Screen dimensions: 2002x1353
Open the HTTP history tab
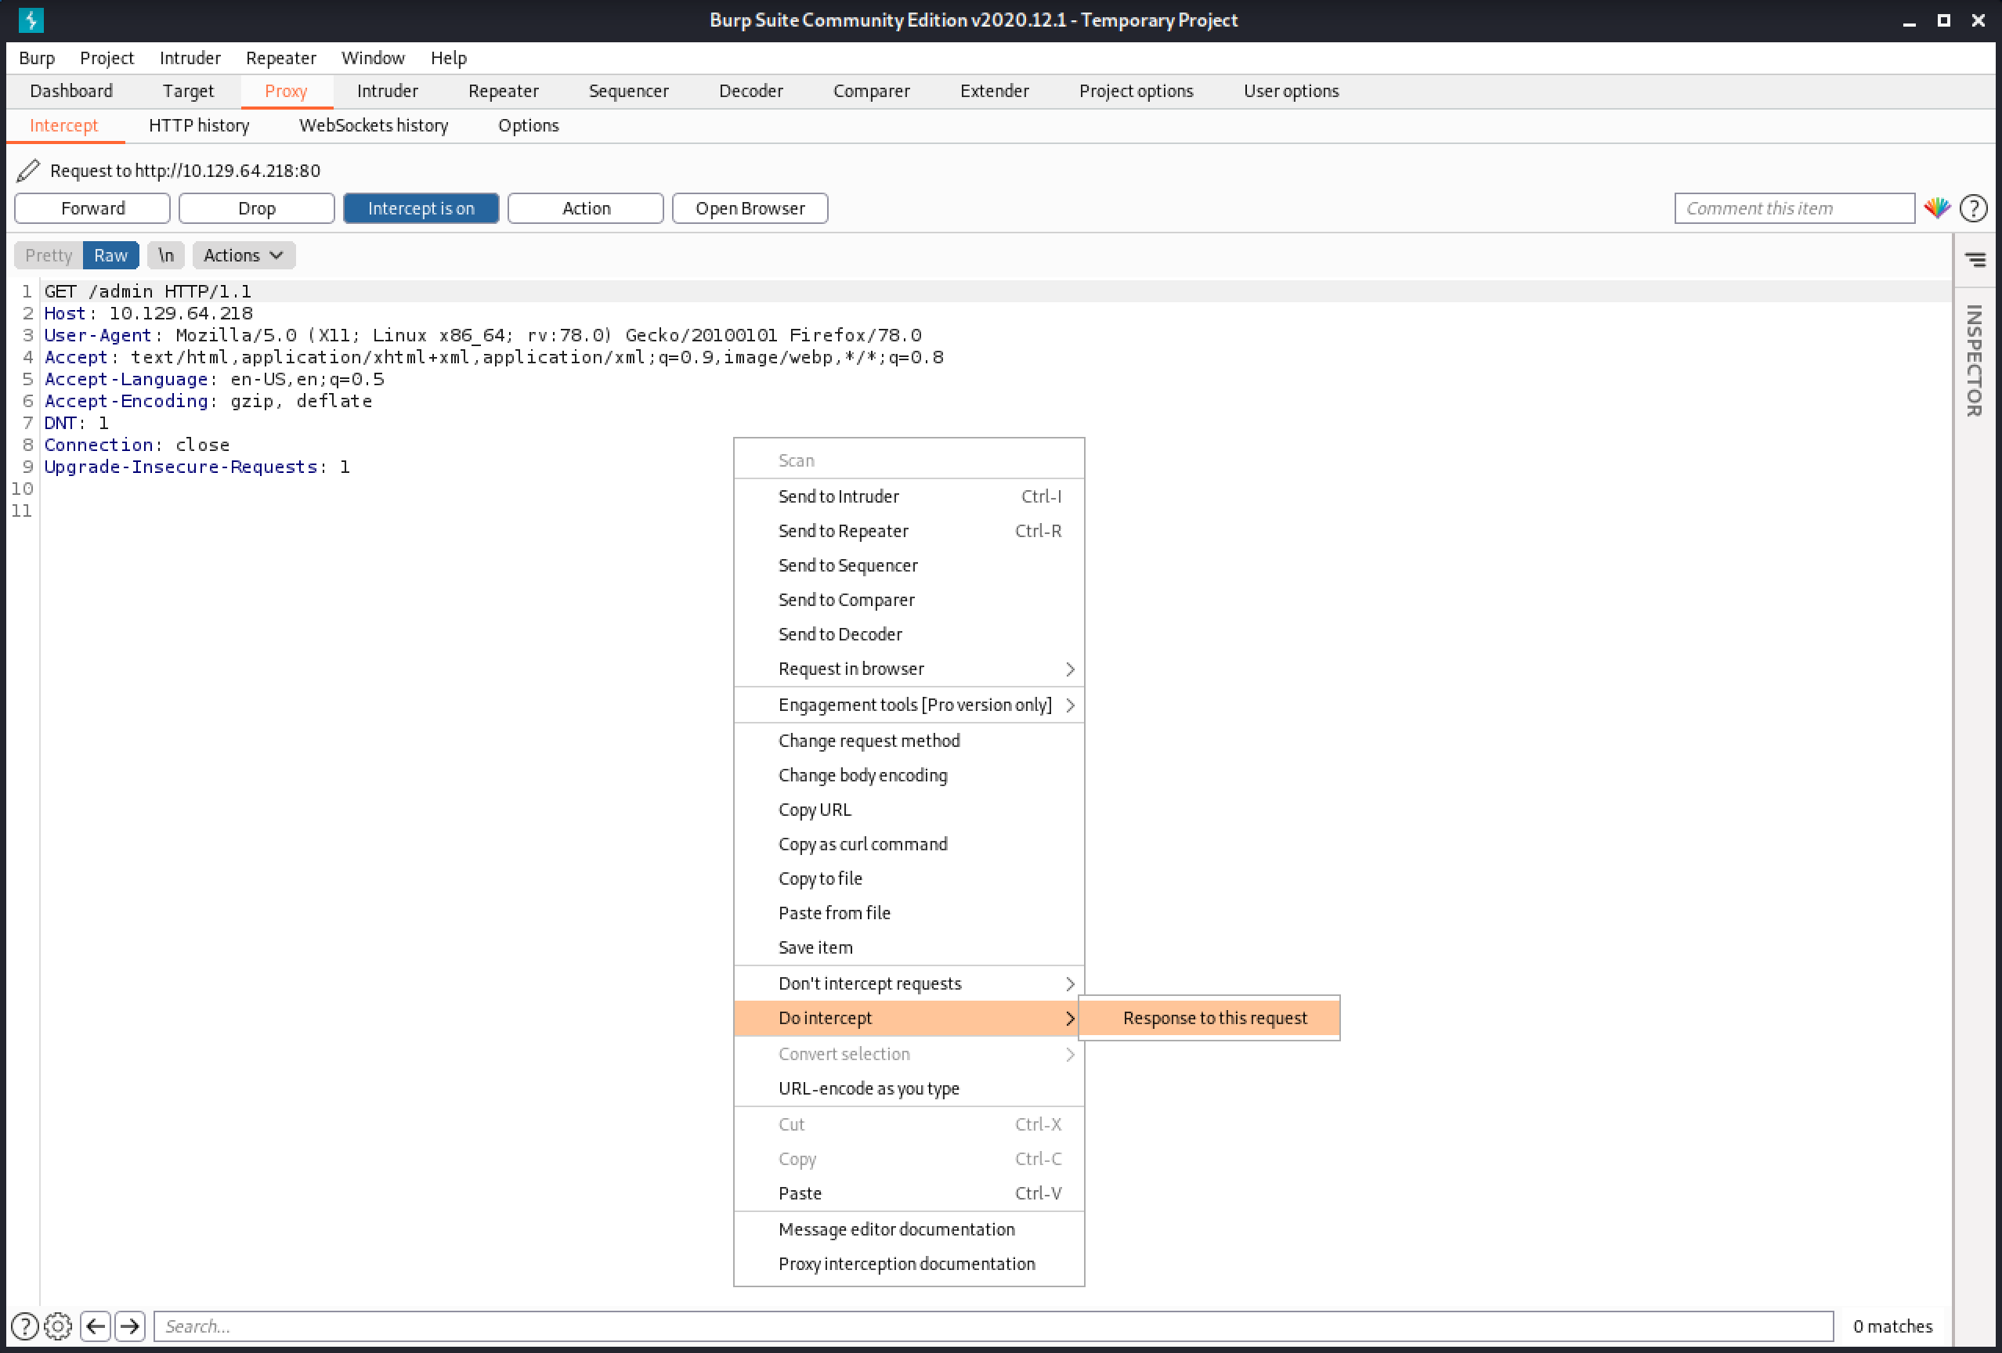coord(199,126)
